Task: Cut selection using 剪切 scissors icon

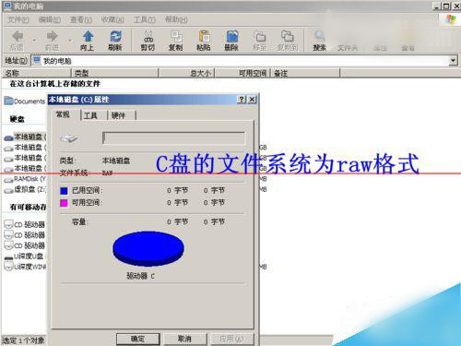Action: coord(148,36)
